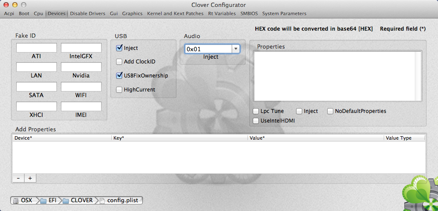Click the Value Type column header
Viewport: 438px width, 211px height.
(x=404, y=138)
